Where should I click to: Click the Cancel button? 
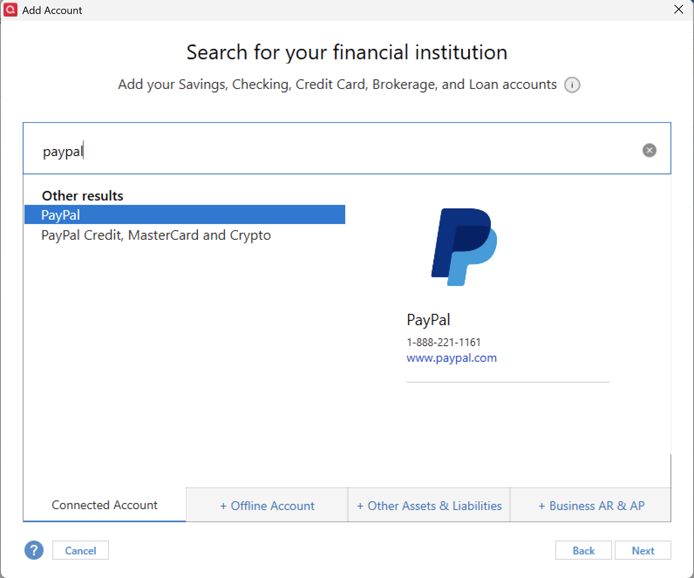80,550
